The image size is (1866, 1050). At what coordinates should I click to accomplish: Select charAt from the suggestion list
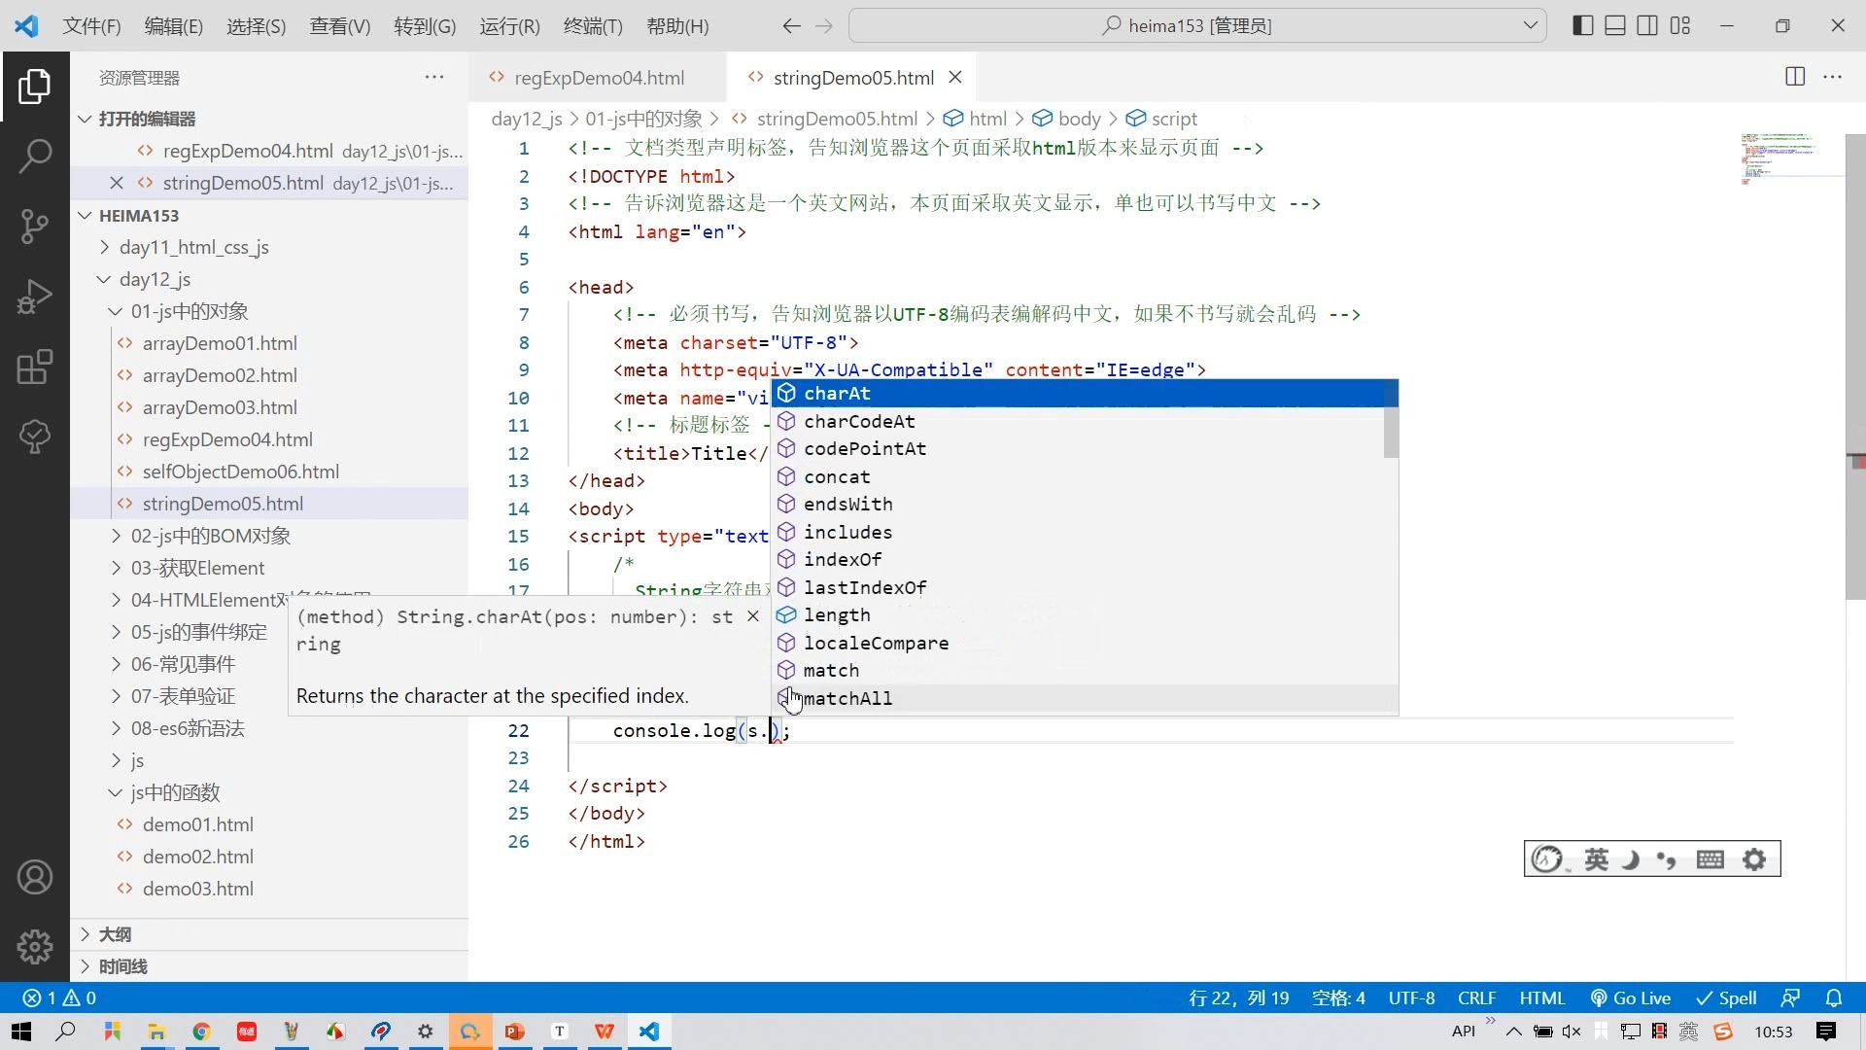pos(837,394)
